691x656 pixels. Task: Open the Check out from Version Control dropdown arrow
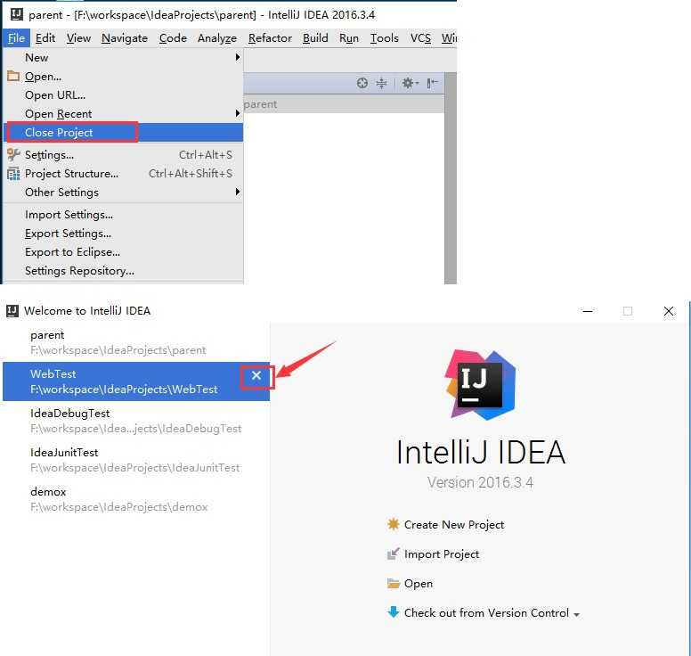[x=576, y=614]
